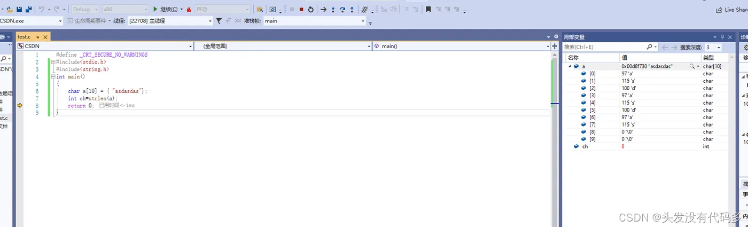
Task: Click the locals search magnifier icon
Action: [x=649, y=48]
